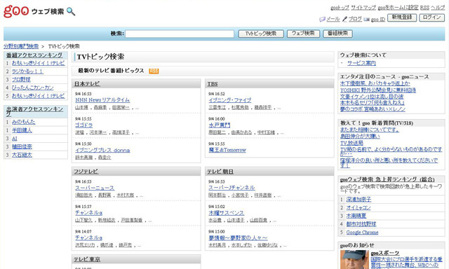Open the gooトップ link
Viewport: 449px width, 269px height.
click(x=340, y=8)
